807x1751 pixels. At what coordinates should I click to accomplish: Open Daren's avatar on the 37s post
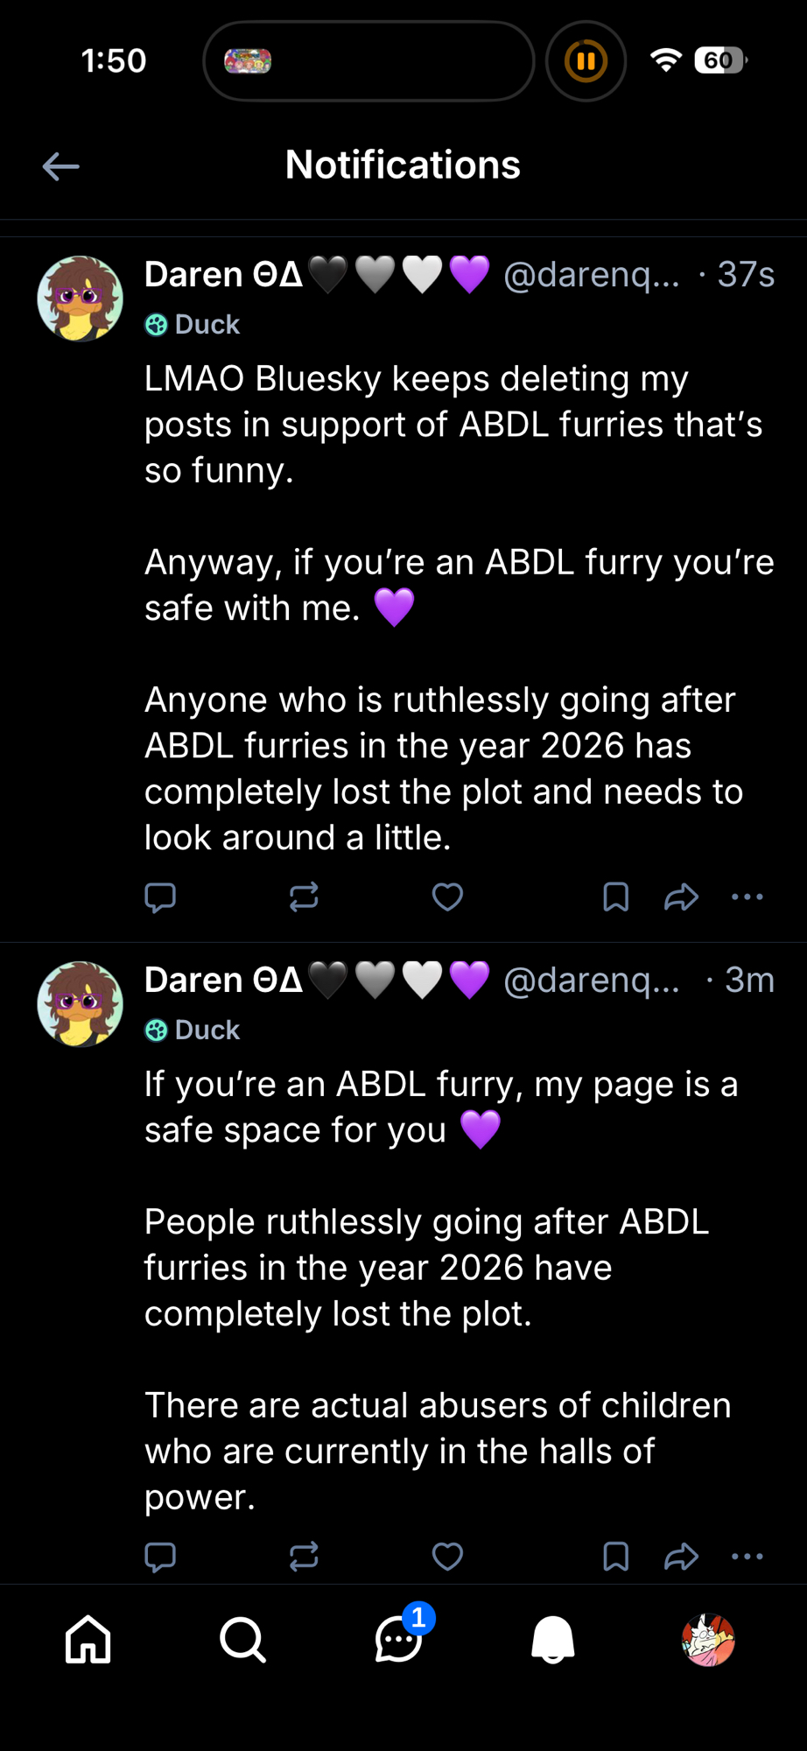click(81, 299)
